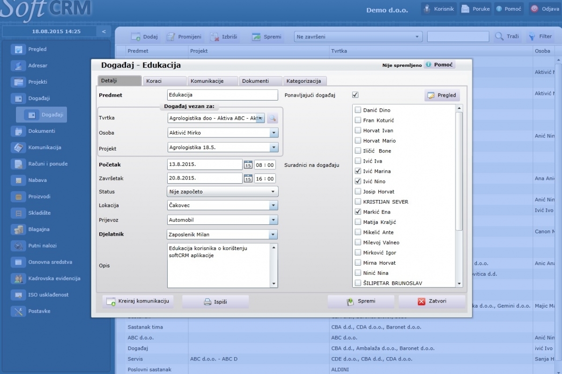Screen dimensions: 562x374
Task: Select the Događaji submenu item
Action: click(42, 115)
